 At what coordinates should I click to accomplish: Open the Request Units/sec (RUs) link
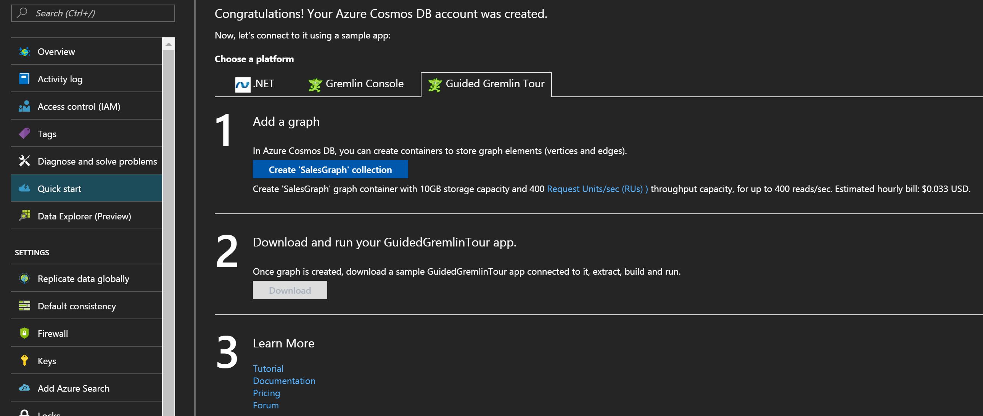coord(597,189)
